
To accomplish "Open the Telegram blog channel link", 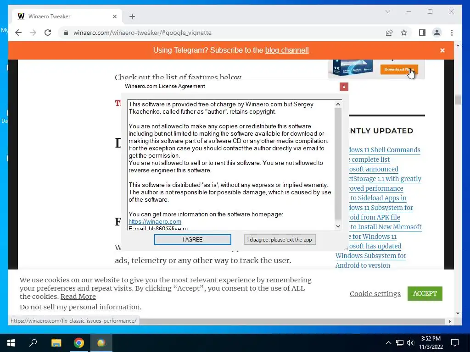I will pyautogui.click(x=287, y=50).
